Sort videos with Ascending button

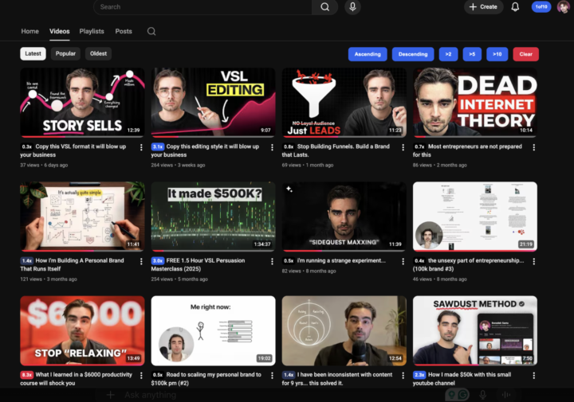pyautogui.click(x=368, y=54)
